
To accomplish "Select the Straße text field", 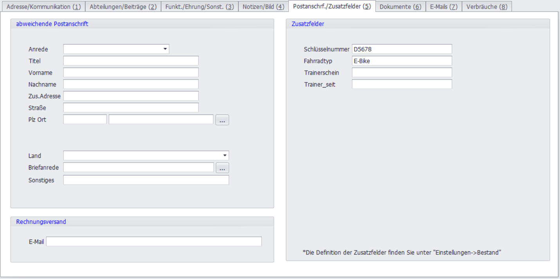I will (x=131, y=108).
